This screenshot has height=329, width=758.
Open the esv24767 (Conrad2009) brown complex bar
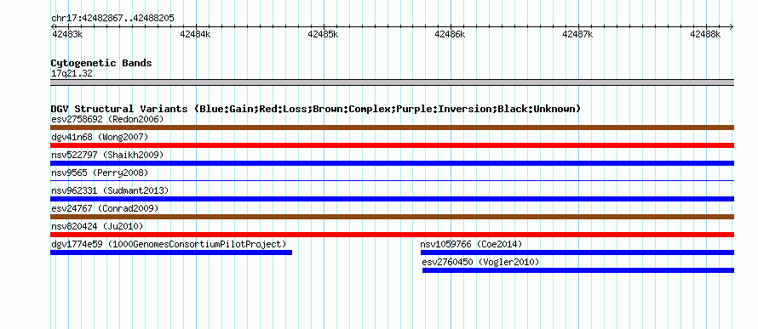(392, 217)
